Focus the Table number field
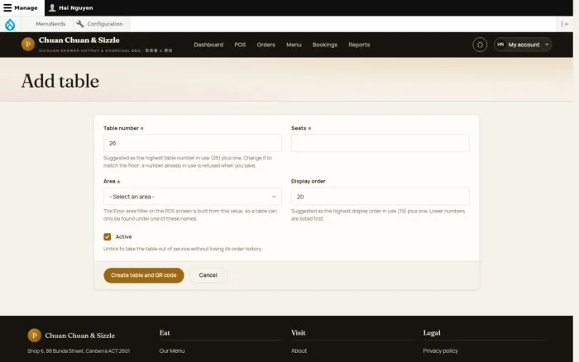This screenshot has width=579, height=362. pyautogui.click(x=193, y=143)
